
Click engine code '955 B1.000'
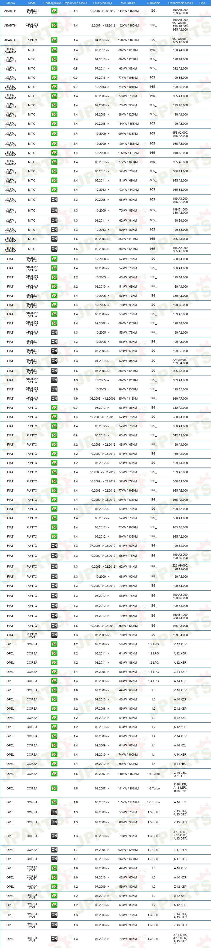pos(180,190)
